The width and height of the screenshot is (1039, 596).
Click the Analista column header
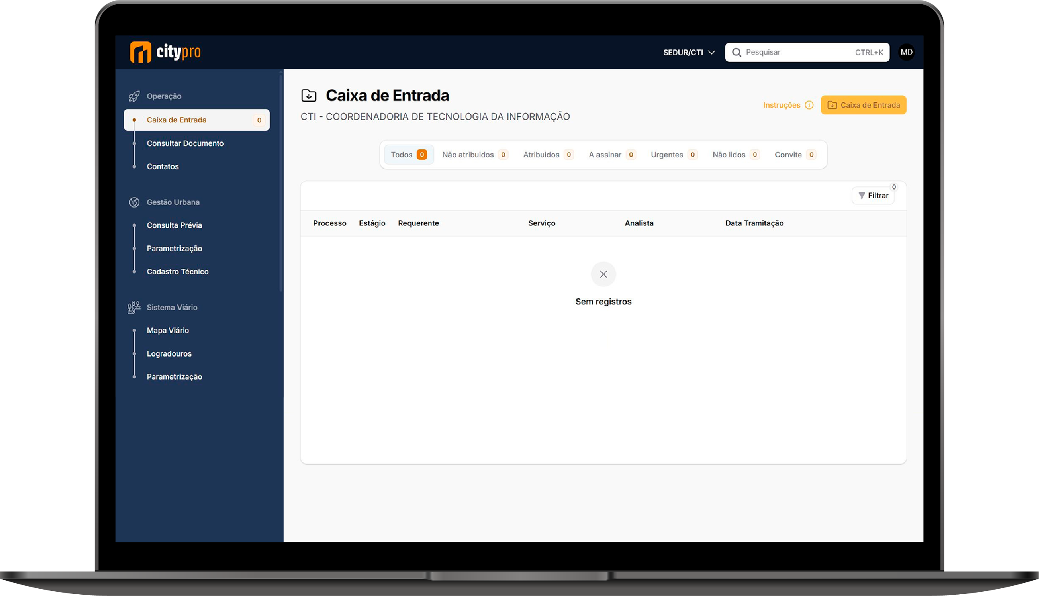point(639,223)
